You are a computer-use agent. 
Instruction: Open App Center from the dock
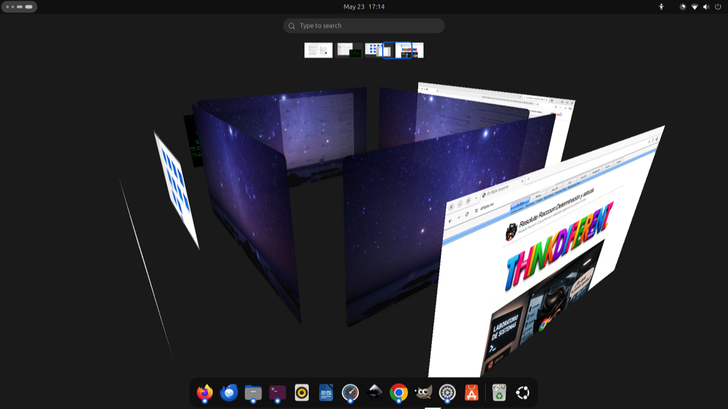[471, 393]
